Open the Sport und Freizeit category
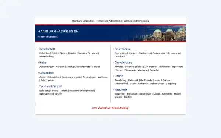This screenshot has width=221, height=138. (x=50, y=86)
